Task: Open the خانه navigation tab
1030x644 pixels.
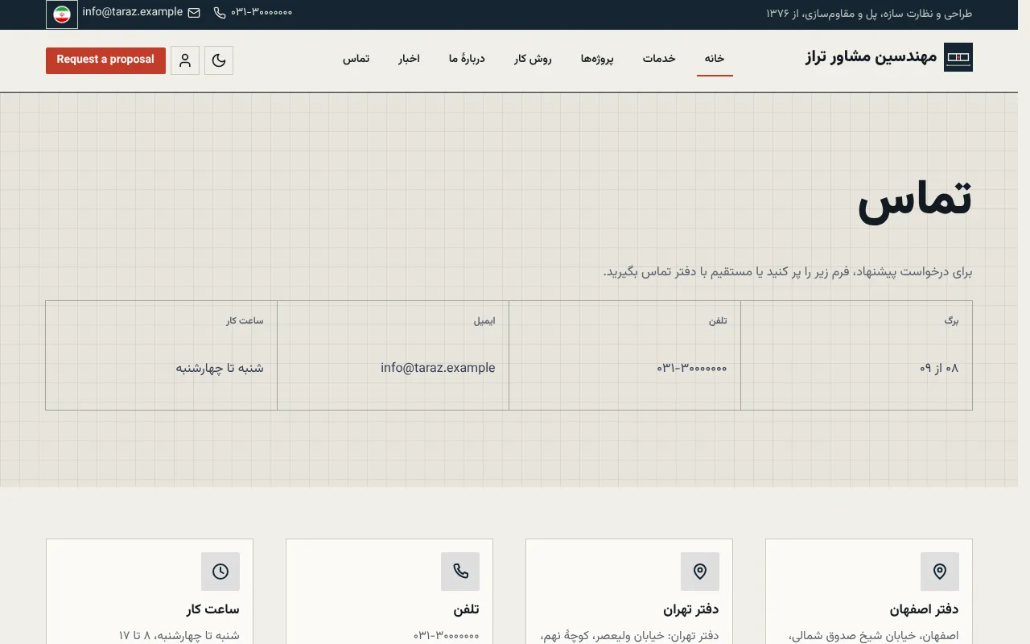Action: (715, 59)
